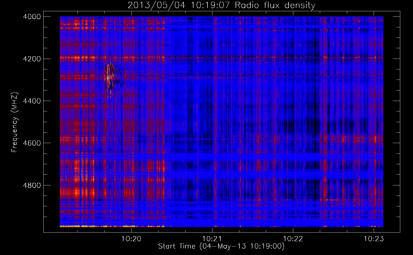Click the 'Start Time (04-May-13 10:19:00)' label

click(221, 246)
